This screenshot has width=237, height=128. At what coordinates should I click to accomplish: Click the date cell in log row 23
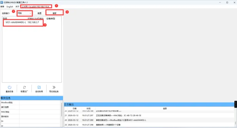click(73, 125)
